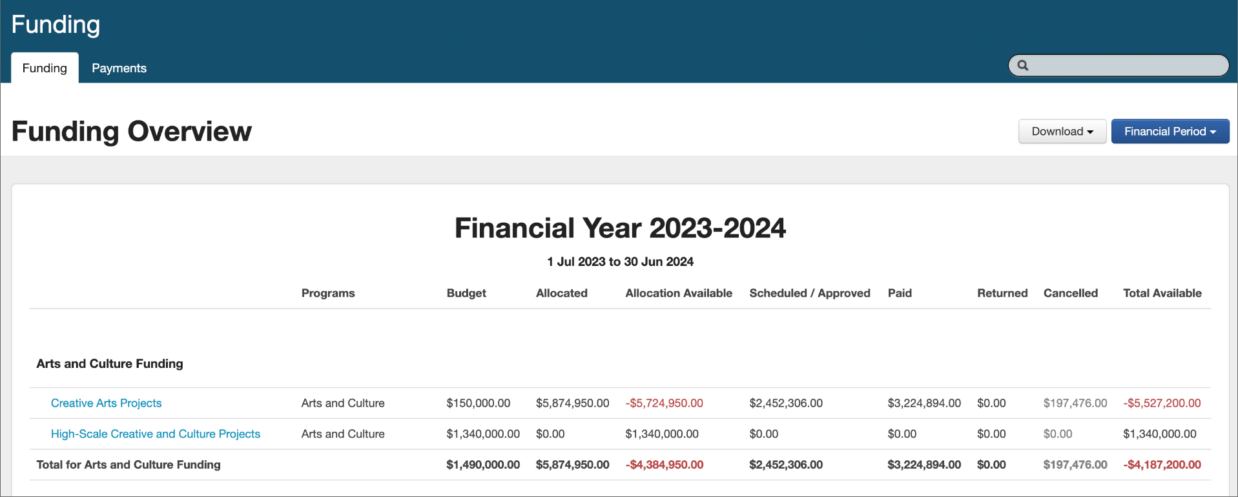Open the Download dropdown
Image resolution: width=1238 pixels, height=497 pixels.
click(x=1062, y=132)
